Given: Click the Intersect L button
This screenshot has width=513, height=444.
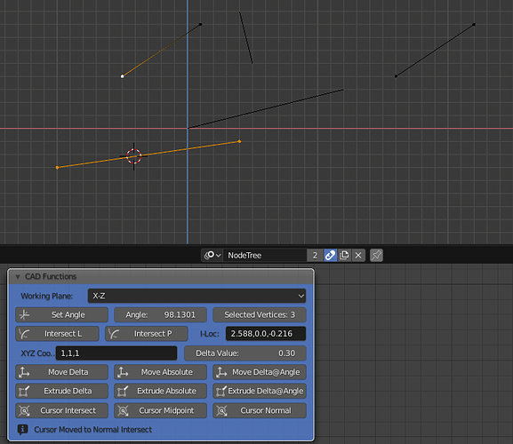Looking at the screenshot, I should (57, 334).
